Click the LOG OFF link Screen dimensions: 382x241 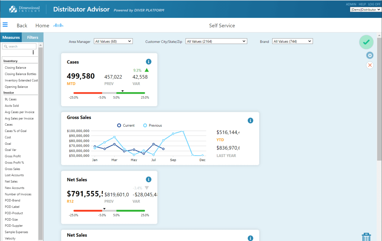pos(374,4)
